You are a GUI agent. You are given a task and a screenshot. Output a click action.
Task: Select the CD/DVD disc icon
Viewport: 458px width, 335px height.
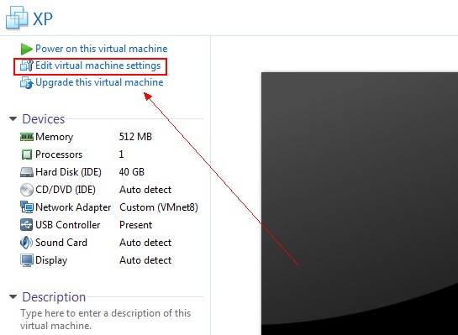(x=27, y=190)
